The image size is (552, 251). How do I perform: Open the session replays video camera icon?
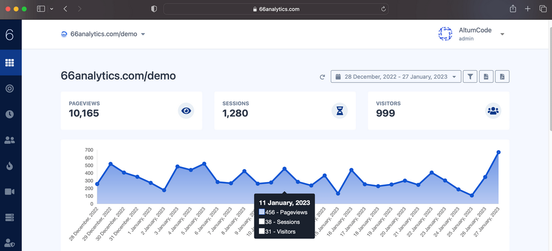click(x=10, y=192)
